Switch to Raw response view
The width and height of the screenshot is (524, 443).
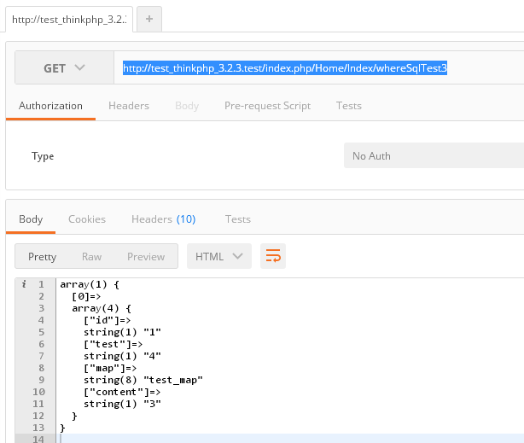click(x=91, y=256)
